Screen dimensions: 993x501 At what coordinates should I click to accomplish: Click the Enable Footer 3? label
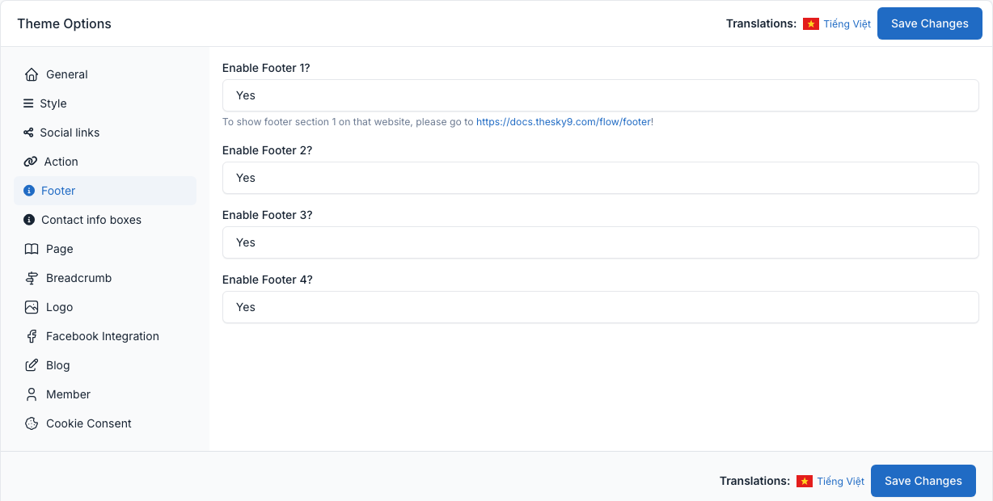pos(267,215)
